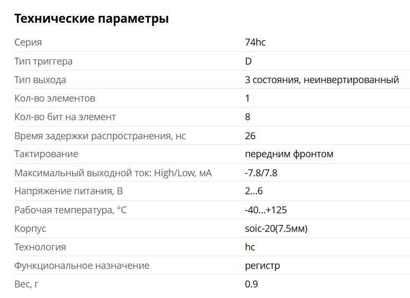
Task: Click the "Технические параметры" heading
Action: point(92,19)
